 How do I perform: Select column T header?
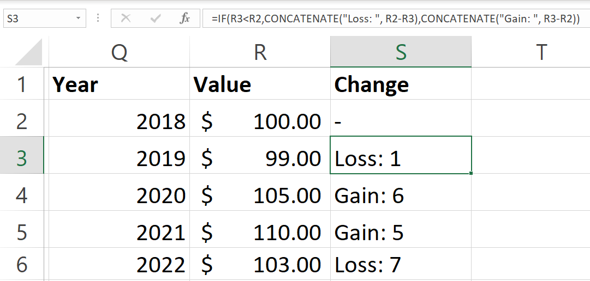pyautogui.click(x=531, y=52)
